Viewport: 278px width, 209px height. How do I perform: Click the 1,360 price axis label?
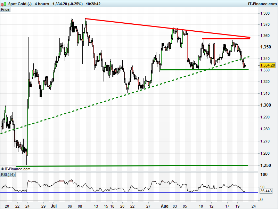coord(265,36)
